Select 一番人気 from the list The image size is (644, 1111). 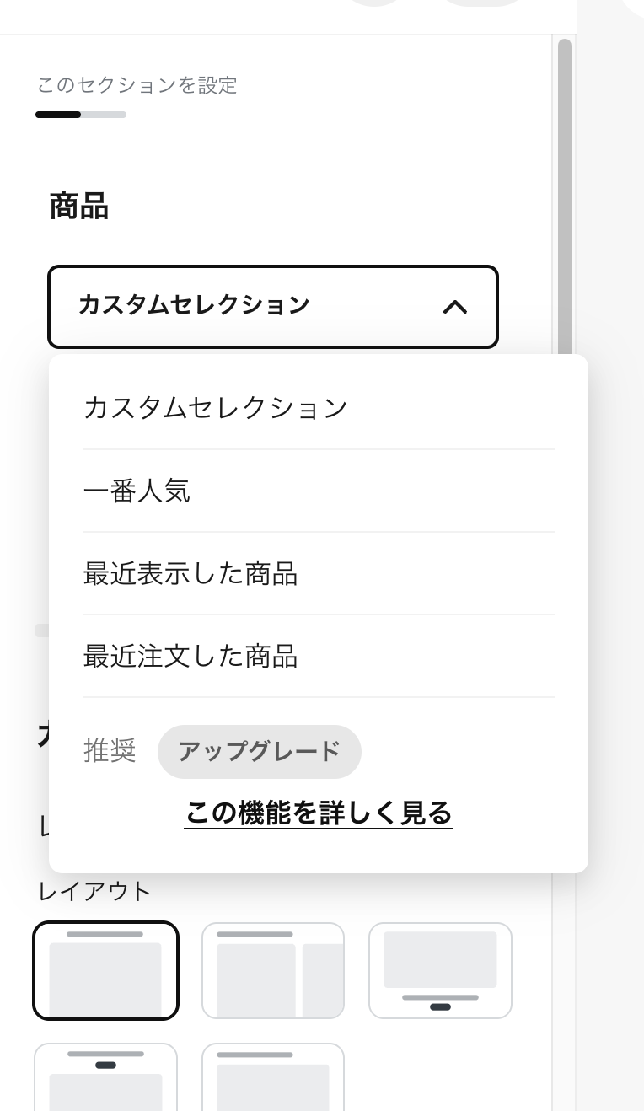[x=137, y=490]
